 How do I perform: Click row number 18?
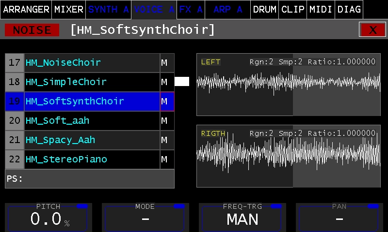pos(15,82)
